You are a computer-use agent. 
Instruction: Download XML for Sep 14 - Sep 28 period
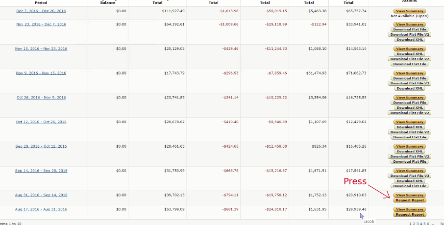point(409,181)
